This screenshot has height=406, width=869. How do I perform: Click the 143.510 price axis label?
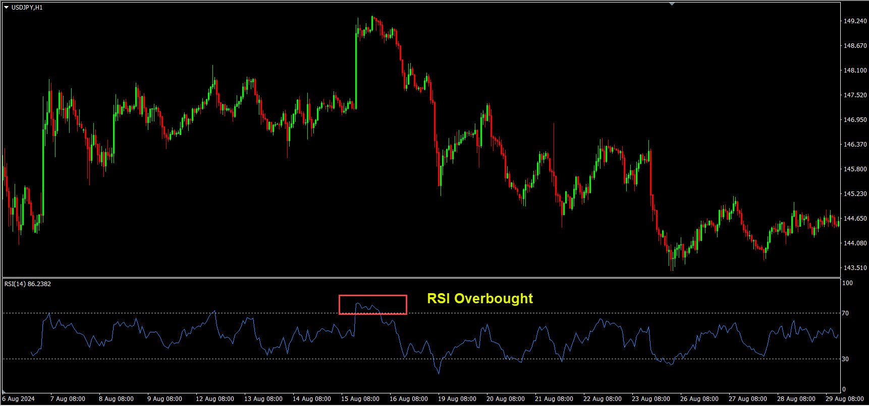pos(855,268)
